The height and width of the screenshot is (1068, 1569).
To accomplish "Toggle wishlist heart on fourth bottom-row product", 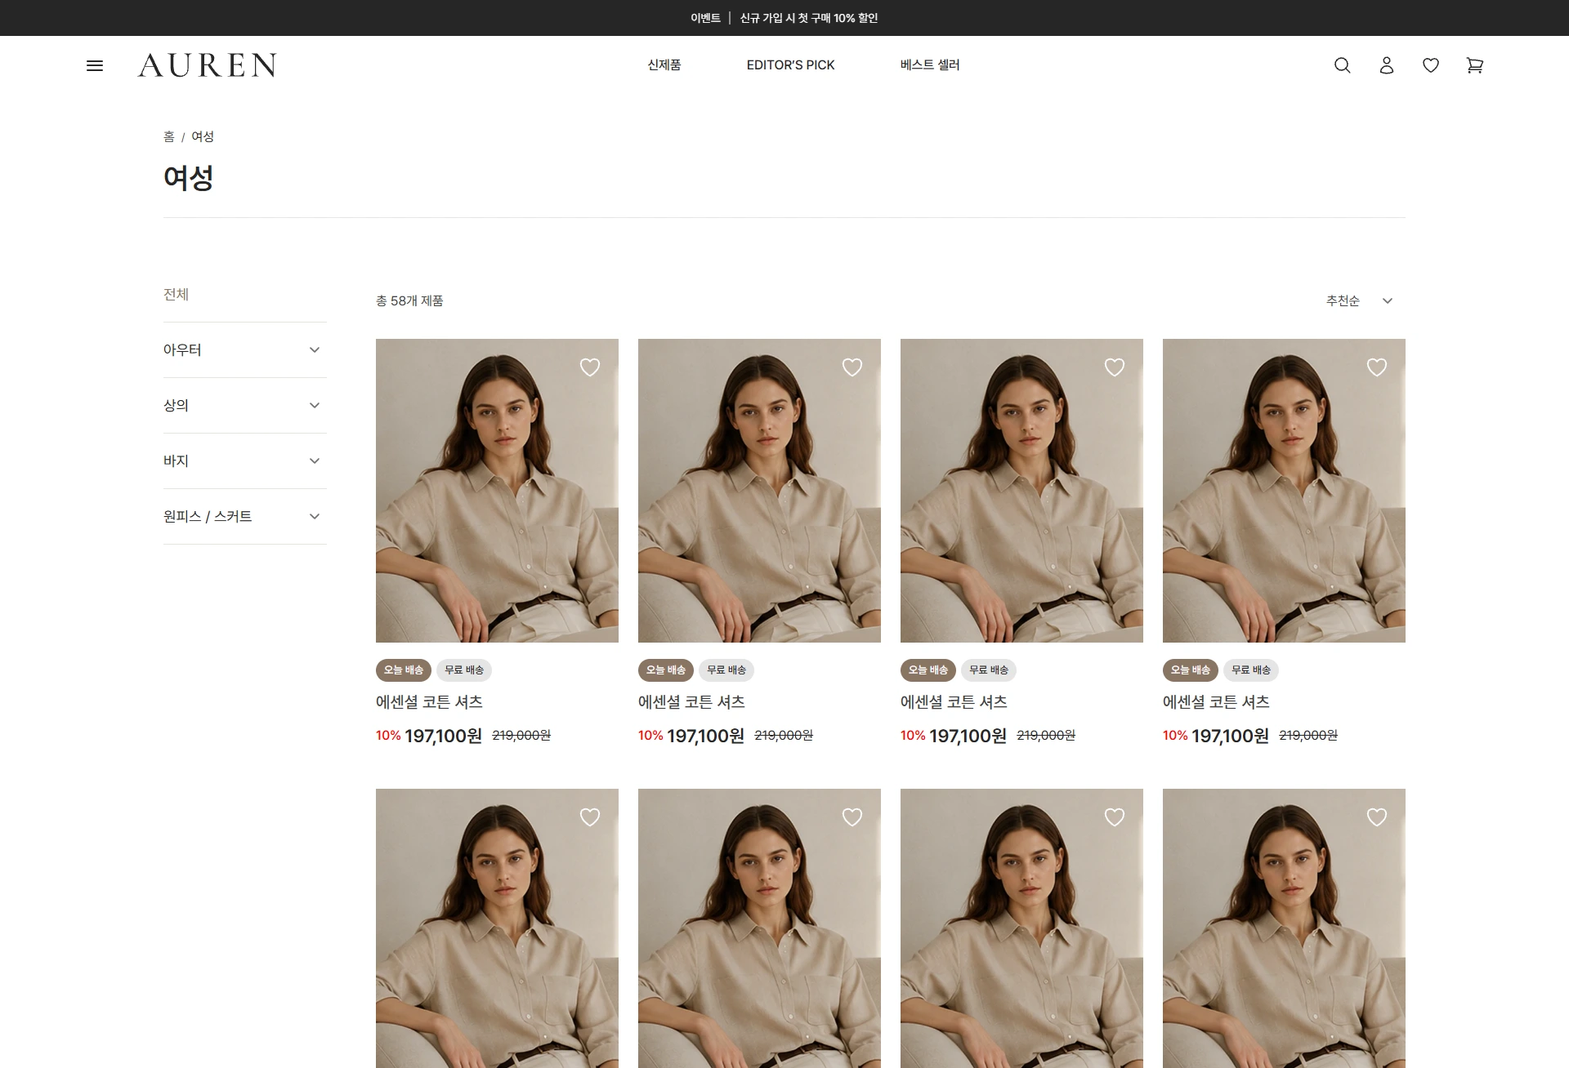I will (1377, 817).
